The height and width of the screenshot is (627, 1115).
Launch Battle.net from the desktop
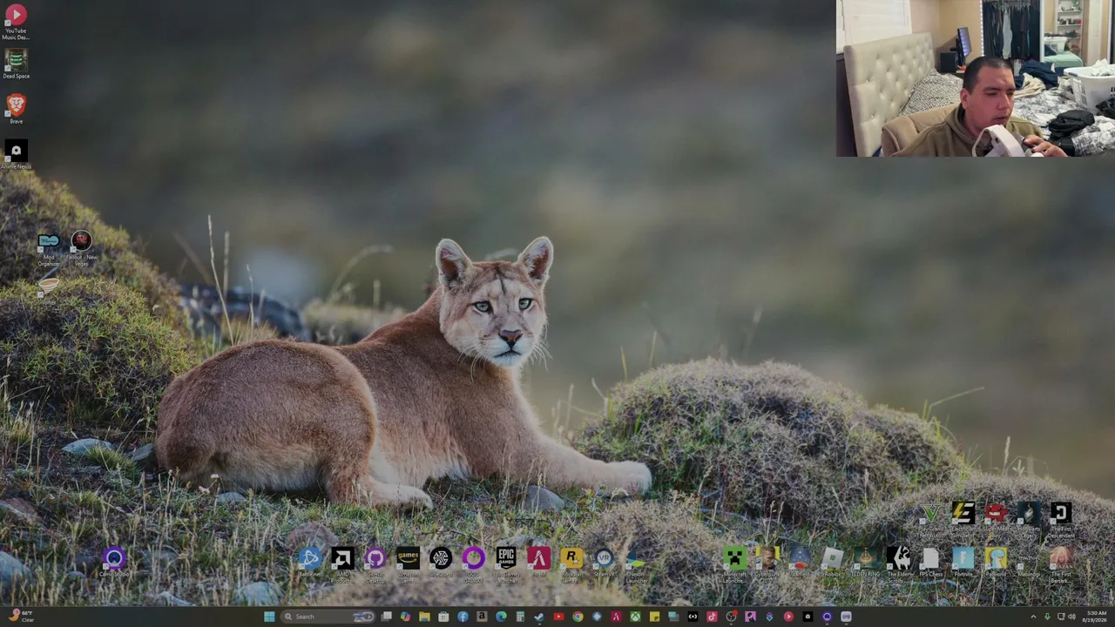tap(309, 563)
